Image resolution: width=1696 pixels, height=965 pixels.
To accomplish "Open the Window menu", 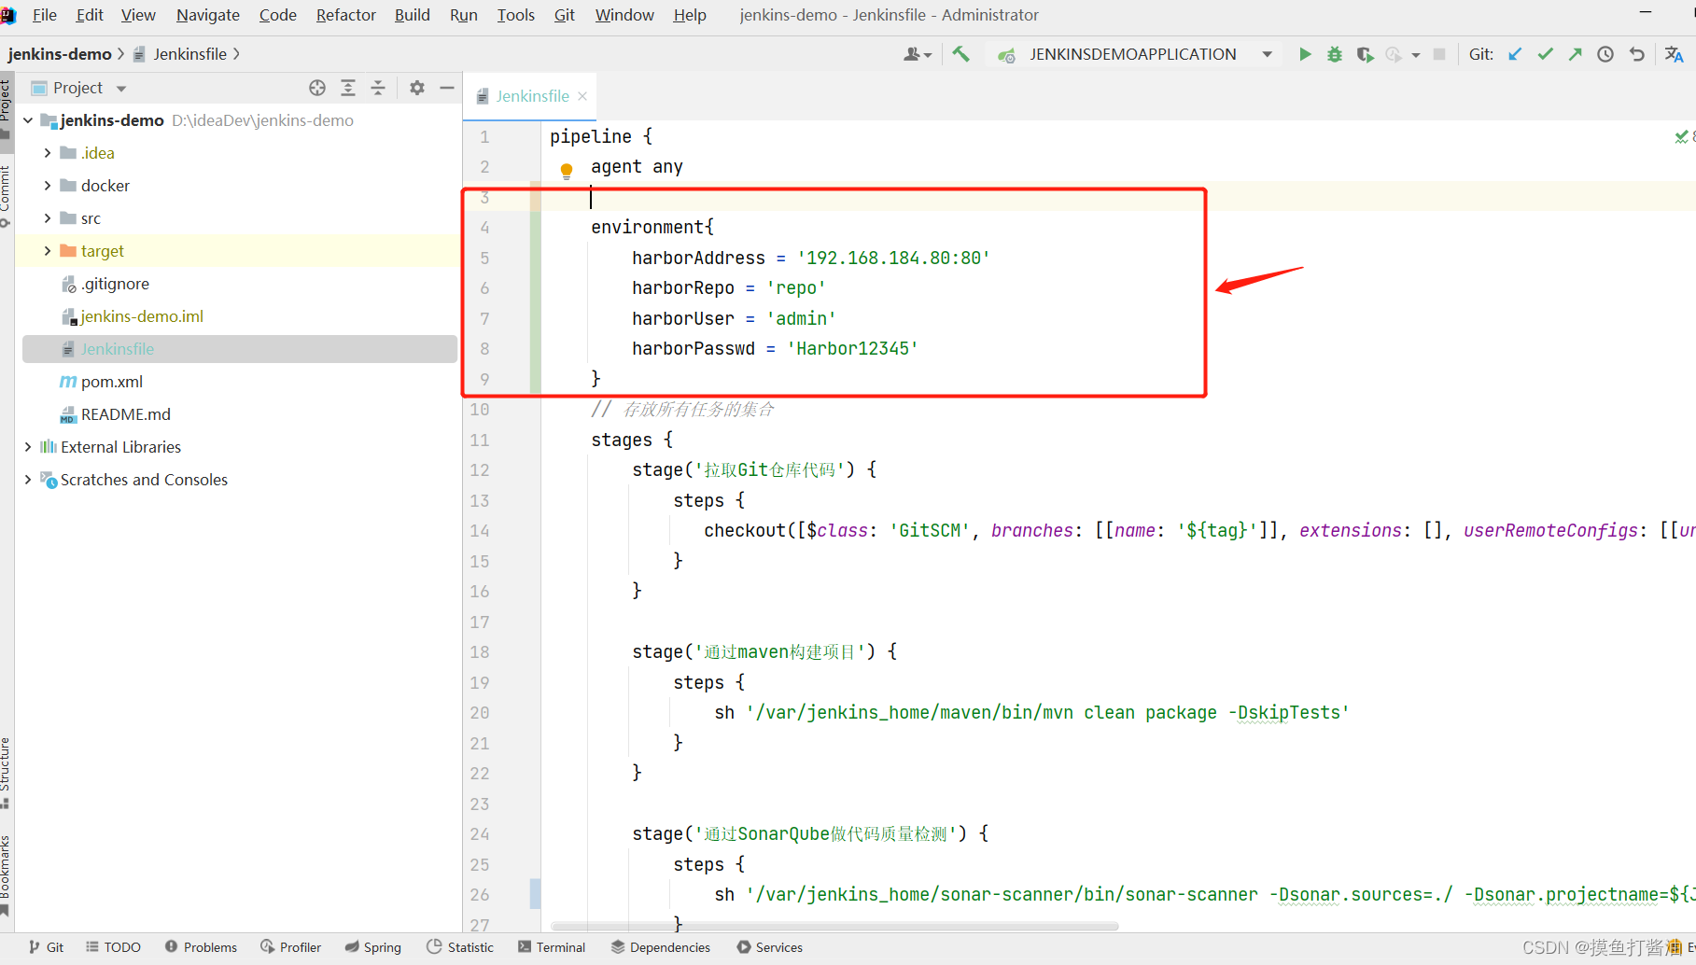I will 624,15.
